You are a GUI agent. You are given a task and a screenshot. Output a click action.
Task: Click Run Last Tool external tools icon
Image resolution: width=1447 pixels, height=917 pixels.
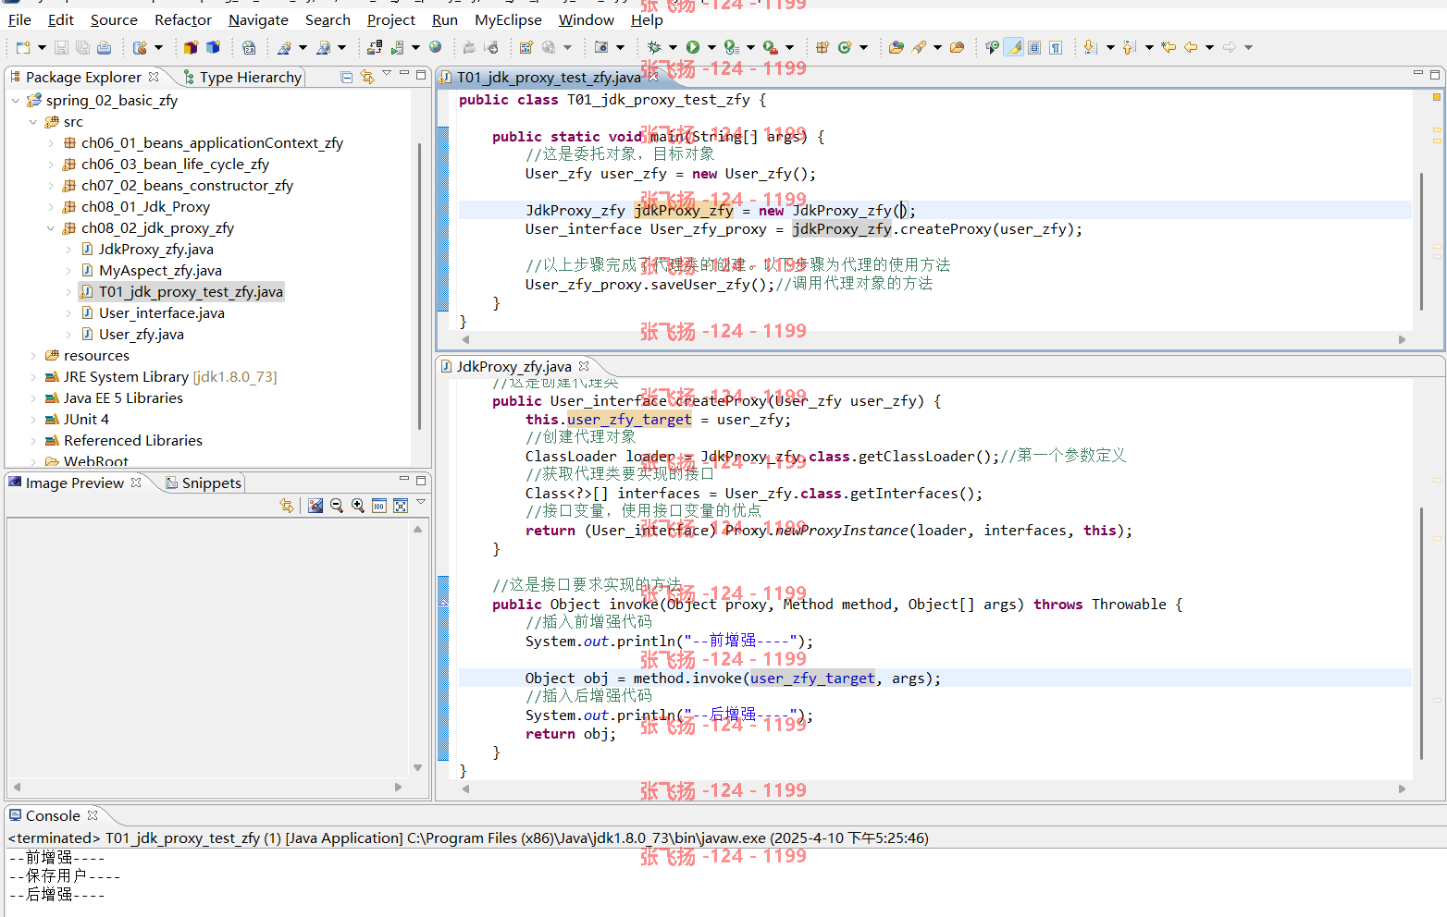(x=770, y=47)
